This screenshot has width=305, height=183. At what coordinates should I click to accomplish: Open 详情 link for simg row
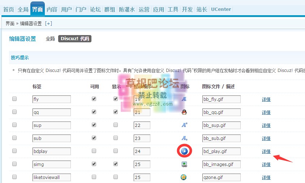click(x=266, y=165)
